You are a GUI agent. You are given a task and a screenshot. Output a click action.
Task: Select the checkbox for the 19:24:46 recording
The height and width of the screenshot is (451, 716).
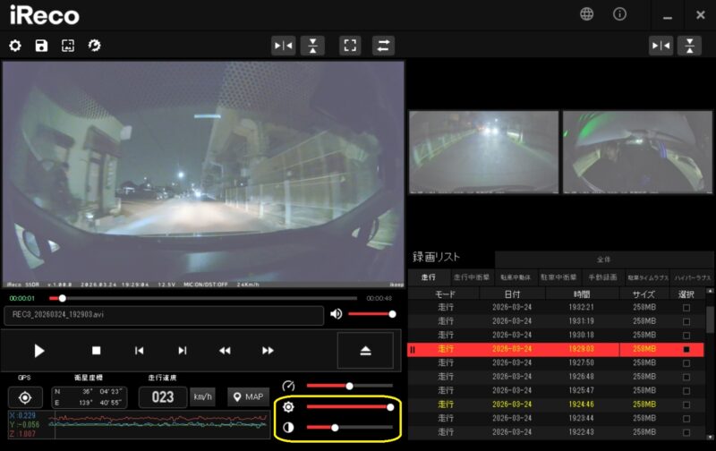point(686,404)
